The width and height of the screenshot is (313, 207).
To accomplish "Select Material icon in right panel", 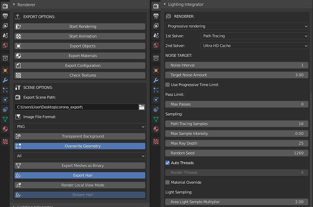I will pyautogui.click(x=156, y=129).
